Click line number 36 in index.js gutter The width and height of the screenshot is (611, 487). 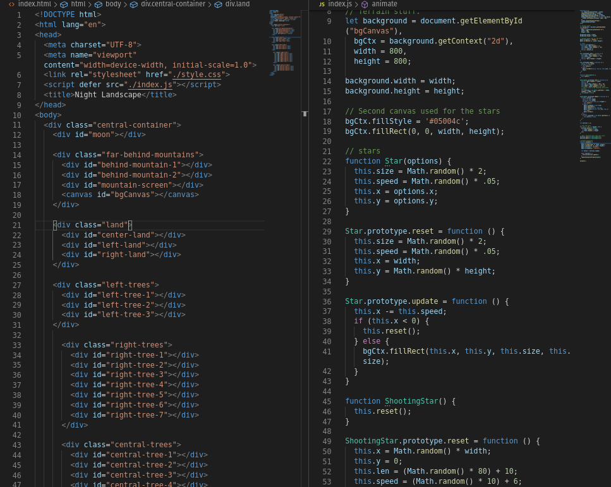pos(327,301)
